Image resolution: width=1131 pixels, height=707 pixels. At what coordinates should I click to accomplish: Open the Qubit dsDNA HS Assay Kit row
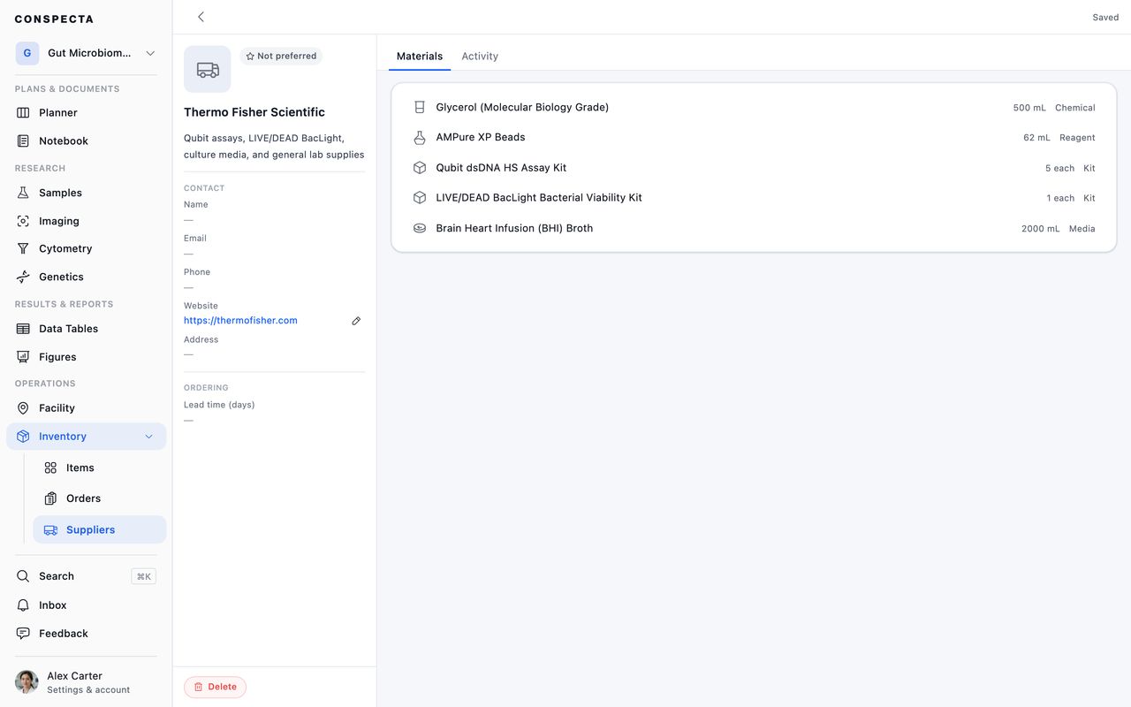754,168
